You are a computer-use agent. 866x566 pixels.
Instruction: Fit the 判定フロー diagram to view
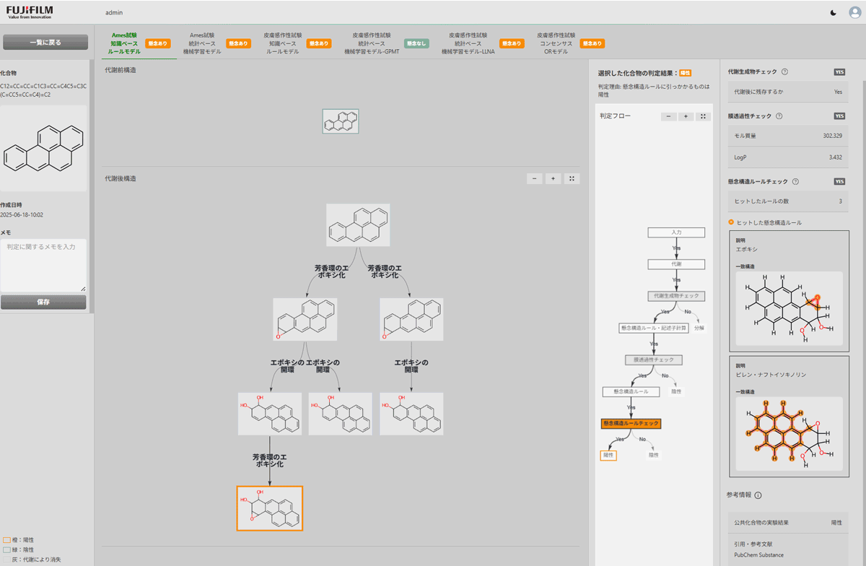tap(704, 116)
